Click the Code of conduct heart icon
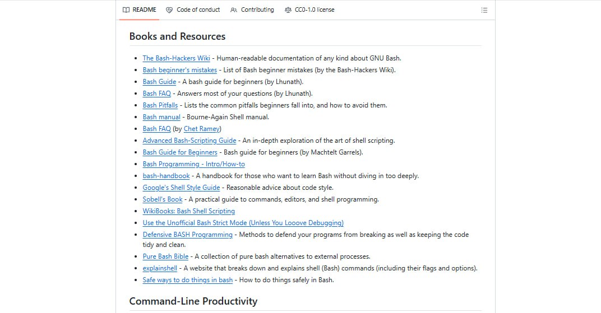 click(169, 10)
